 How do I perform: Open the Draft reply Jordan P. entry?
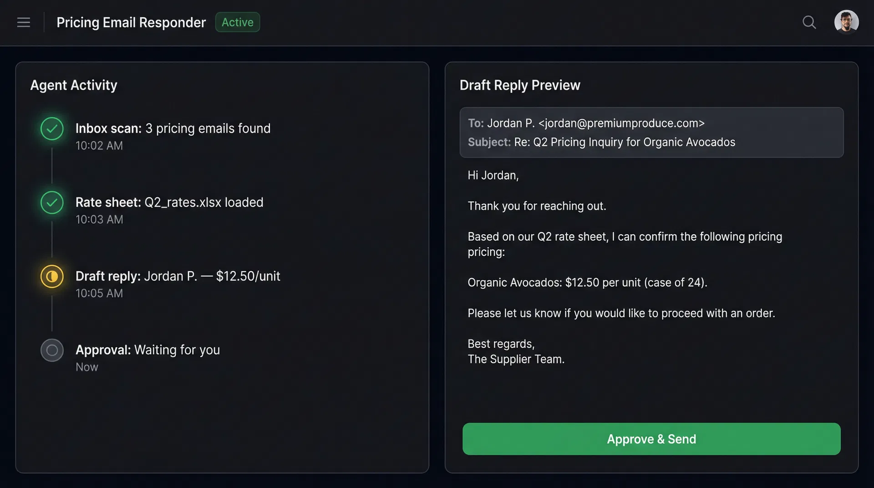pos(178,276)
